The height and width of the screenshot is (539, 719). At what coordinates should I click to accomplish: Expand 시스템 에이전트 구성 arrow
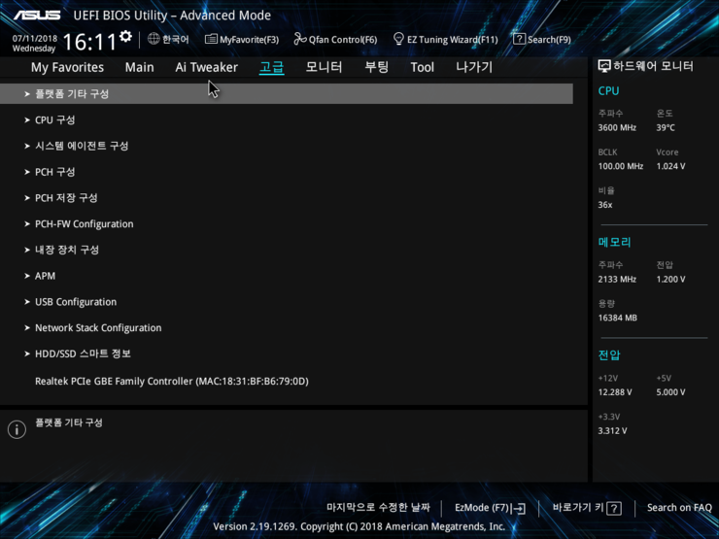point(27,147)
